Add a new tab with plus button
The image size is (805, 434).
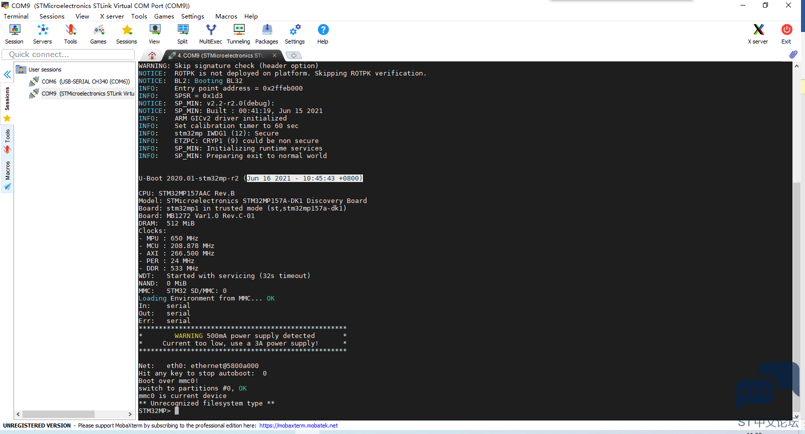click(294, 55)
